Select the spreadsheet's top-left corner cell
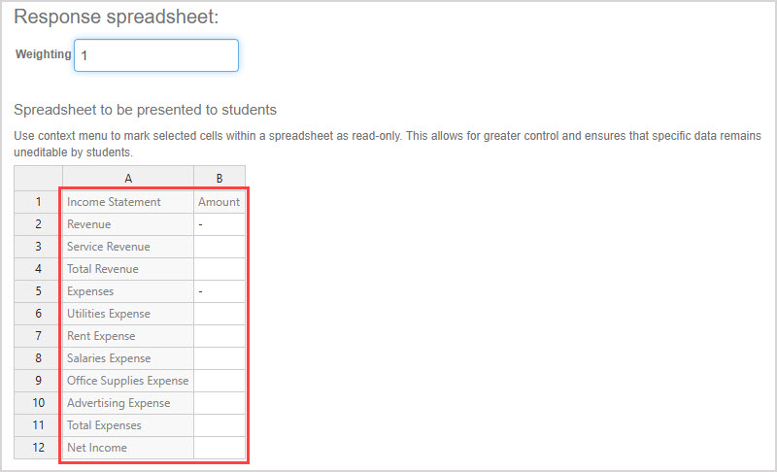Image resolution: width=777 pixels, height=472 pixels. click(38, 179)
